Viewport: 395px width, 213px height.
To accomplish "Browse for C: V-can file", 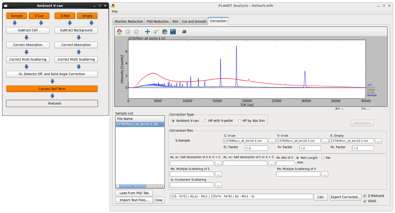I will click(272, 141).
